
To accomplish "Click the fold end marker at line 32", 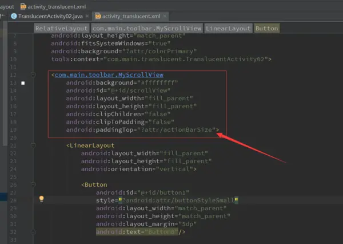I will [33, 232].
